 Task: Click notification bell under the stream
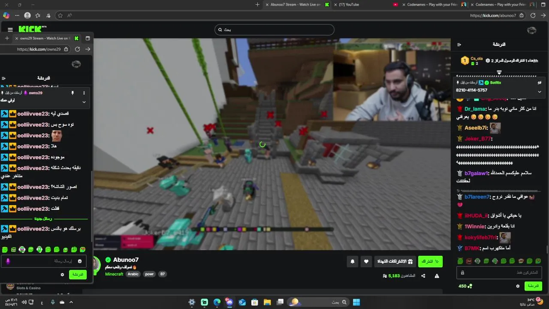click(353, 261)
